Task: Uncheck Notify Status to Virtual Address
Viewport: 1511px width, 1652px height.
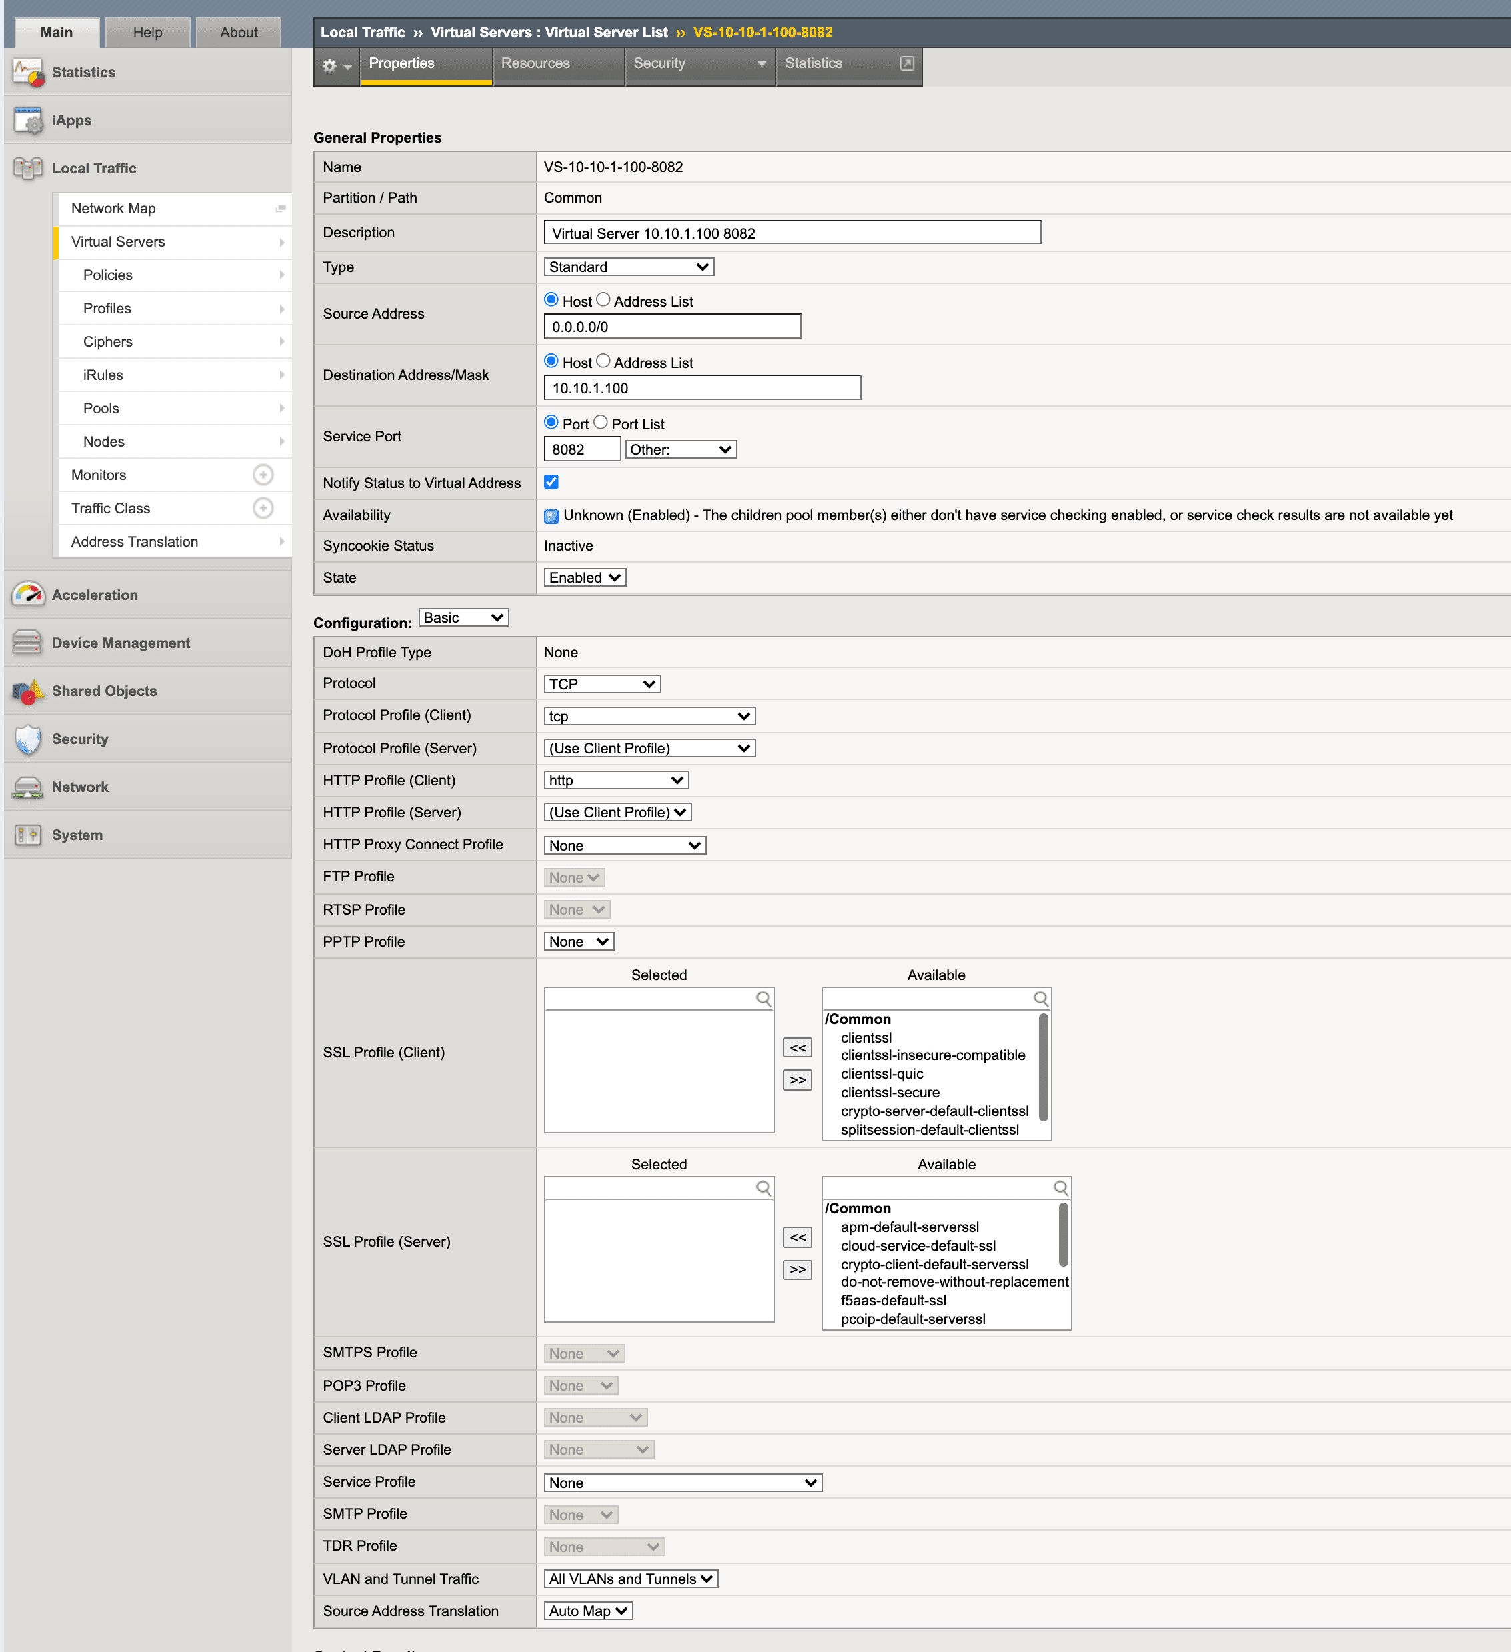Action: click(x=551, y=482)
